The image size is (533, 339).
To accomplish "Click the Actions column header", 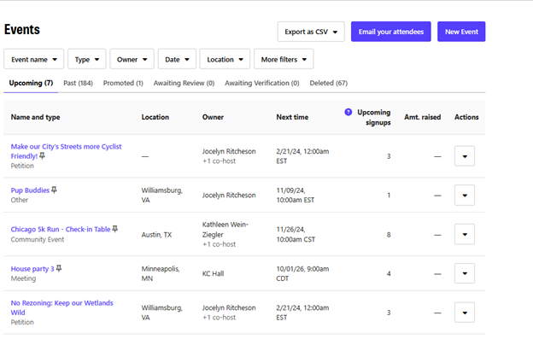I will (466, 117).
